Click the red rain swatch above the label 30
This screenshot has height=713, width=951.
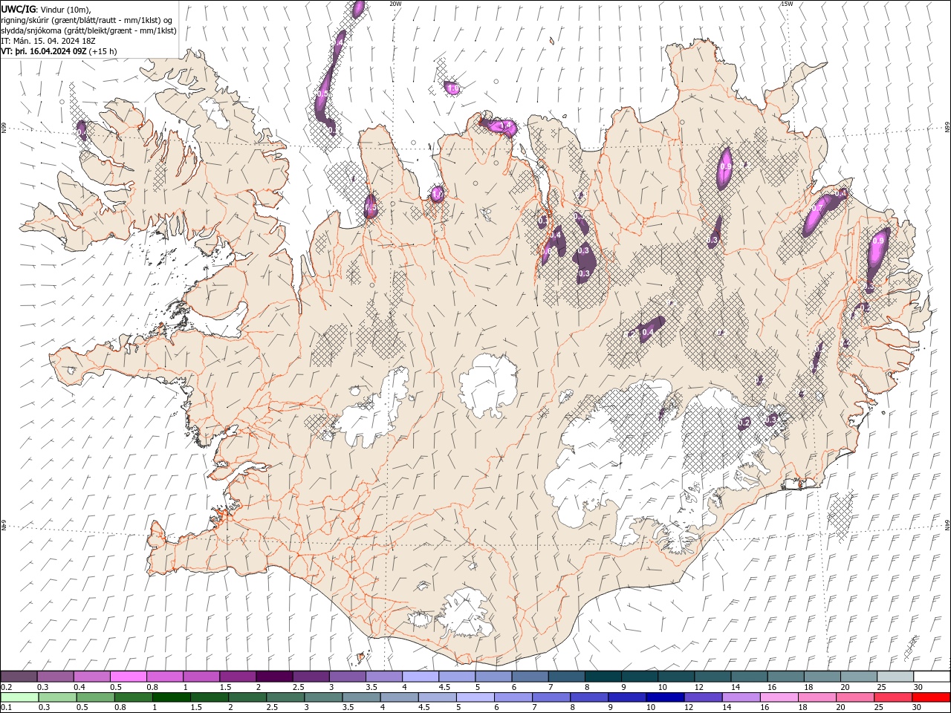932,697
